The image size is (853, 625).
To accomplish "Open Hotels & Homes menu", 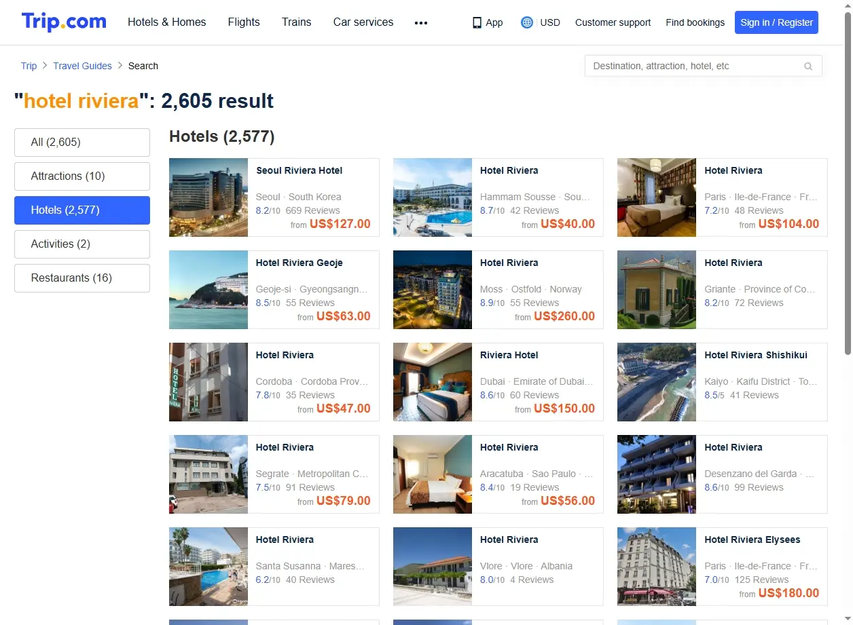I will coord(167,22).
